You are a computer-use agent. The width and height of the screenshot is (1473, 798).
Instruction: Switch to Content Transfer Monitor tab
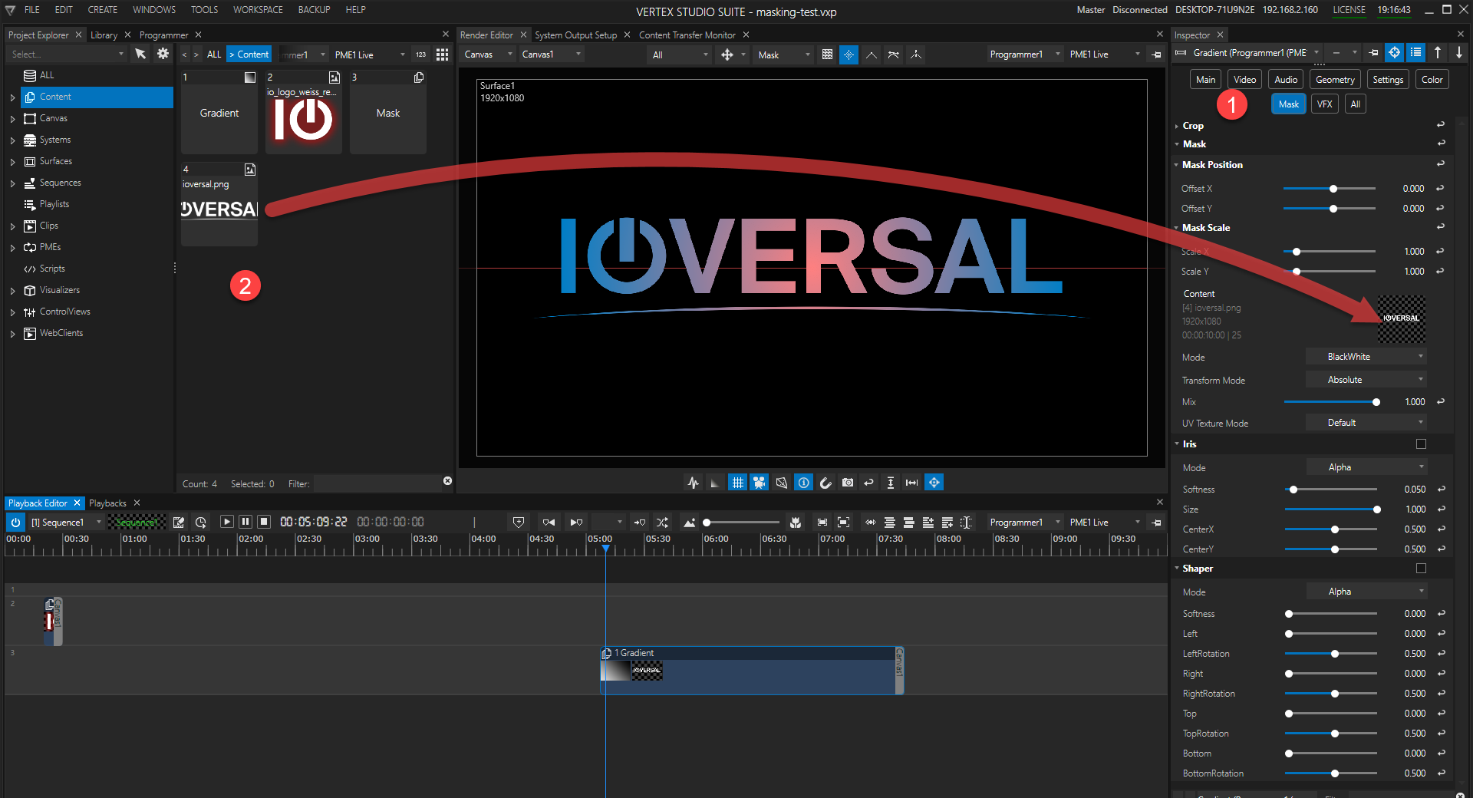(687, 35)
